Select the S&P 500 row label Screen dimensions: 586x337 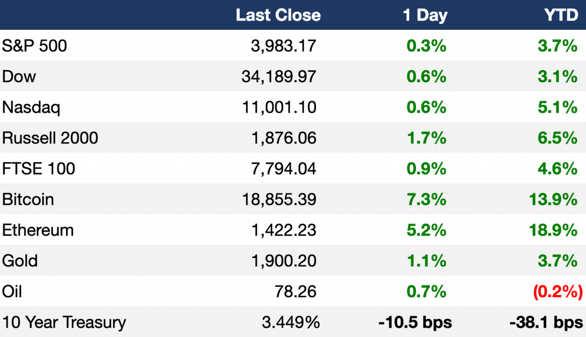(35, 46)
